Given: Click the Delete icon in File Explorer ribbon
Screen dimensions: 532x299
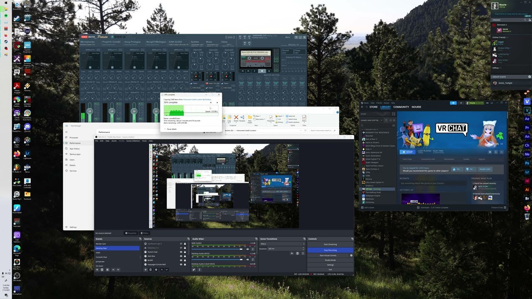Looking at the screenshot, I should pos(236,118).
